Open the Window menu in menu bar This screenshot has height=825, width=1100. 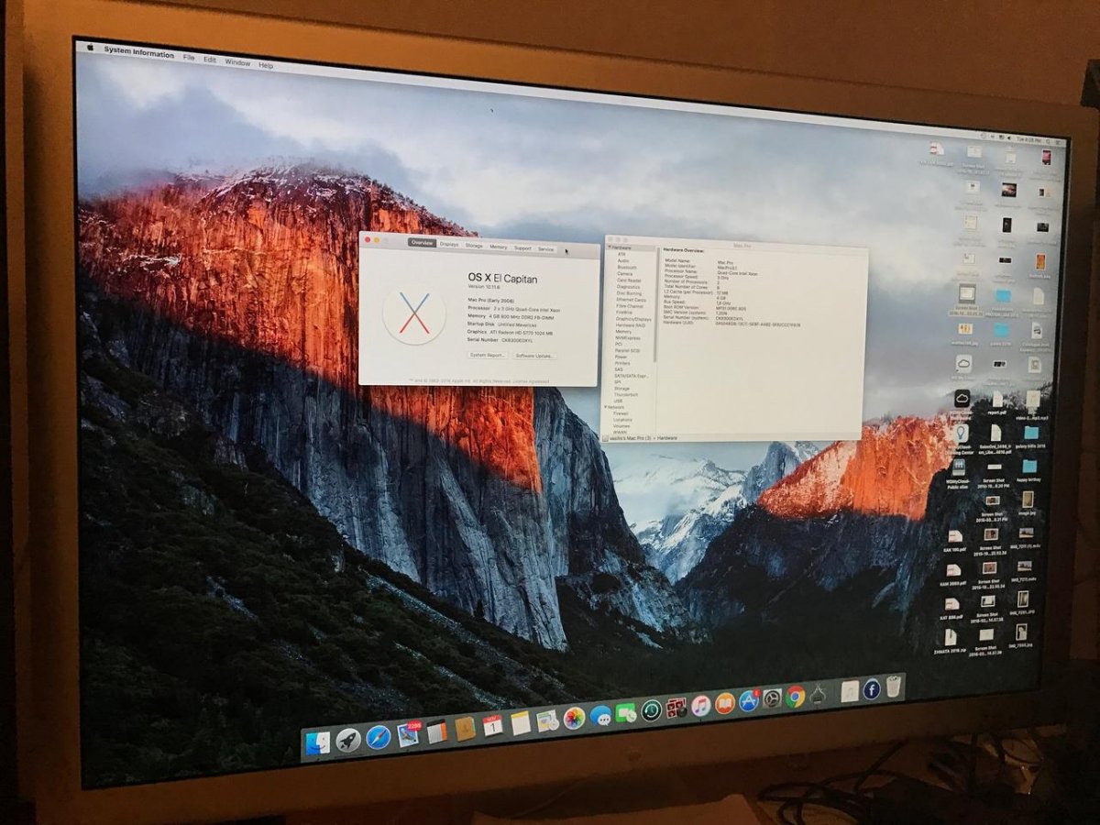pyautogui.click(x=237, y=62)
